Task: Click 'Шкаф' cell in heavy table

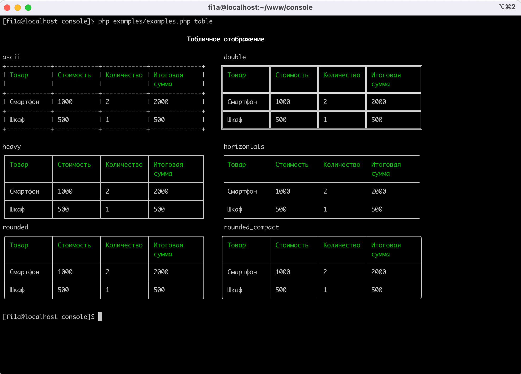Action: click(17, 209)
